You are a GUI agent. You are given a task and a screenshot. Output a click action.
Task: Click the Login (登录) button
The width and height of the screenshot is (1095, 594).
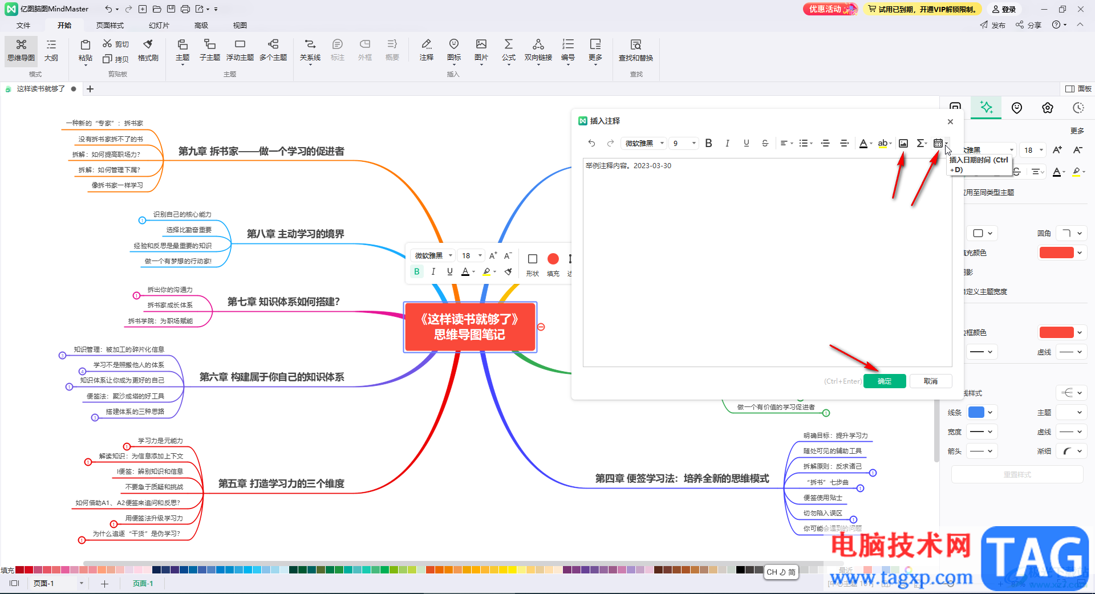pyautogui.click(x=1004, y=9)
